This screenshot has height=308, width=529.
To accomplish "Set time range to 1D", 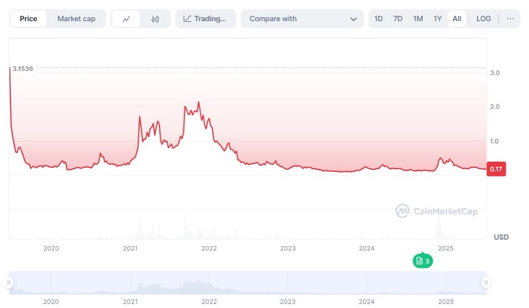I will [x=378, y=19].
